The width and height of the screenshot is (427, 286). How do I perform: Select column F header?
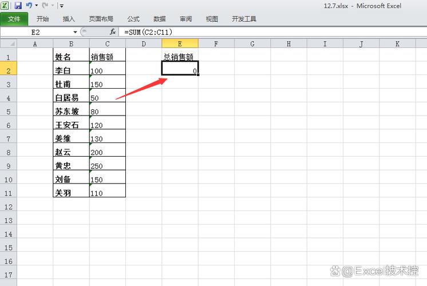(216, 43)
